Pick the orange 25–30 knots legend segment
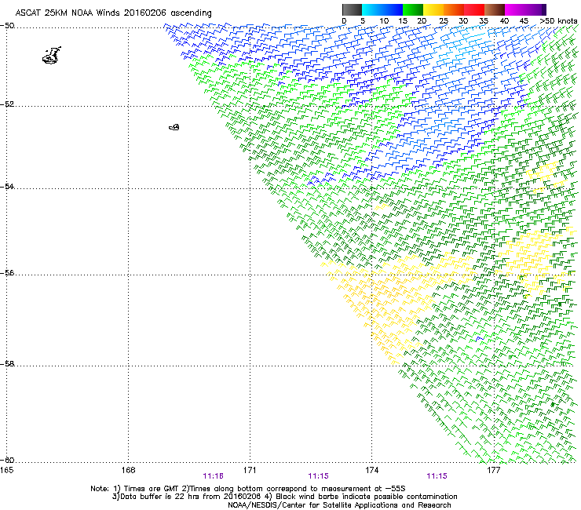The height and width of the screenshot is (510, 581). tap(454, 9)
